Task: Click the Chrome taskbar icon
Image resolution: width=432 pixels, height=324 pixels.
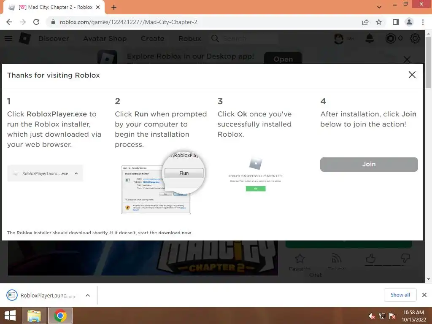Action: 60,316
